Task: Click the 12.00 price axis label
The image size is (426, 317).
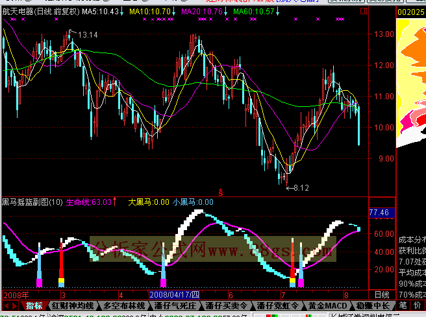Action: coord(384,65)
